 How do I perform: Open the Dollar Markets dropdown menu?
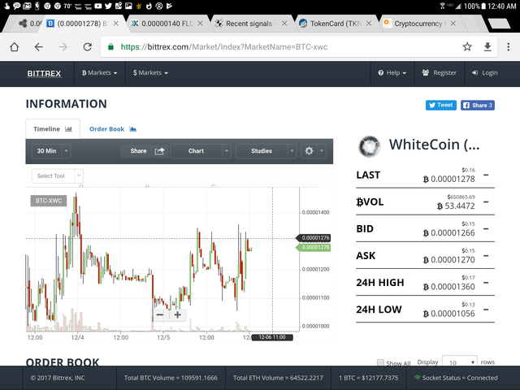coord(150,72)
